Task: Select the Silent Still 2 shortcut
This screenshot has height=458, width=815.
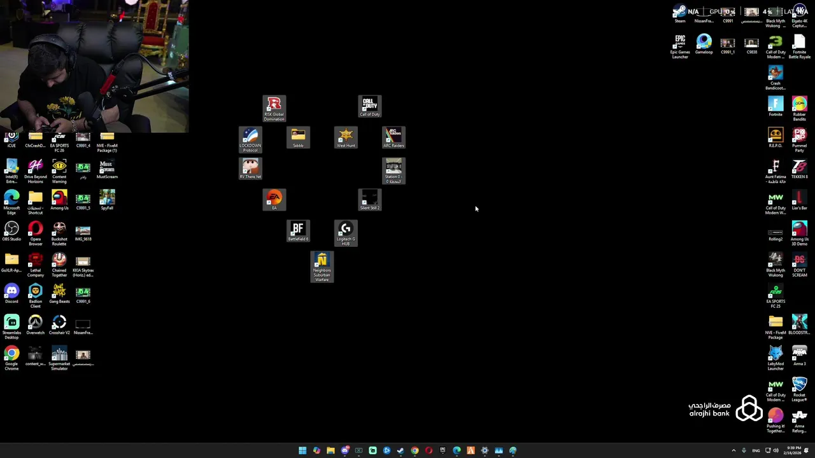Action: [x=370, y=200]
